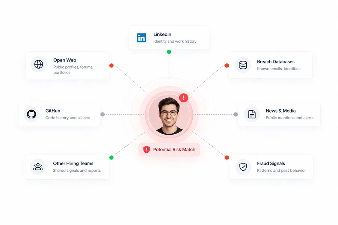Click the GitHub octocat icon

click(32, 114)
